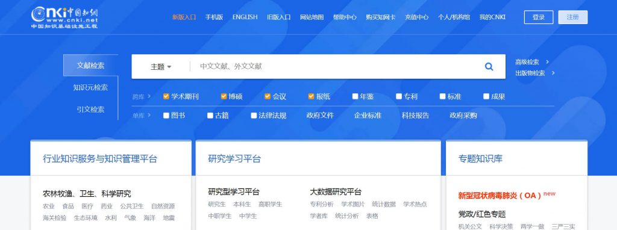
Task: Open the 高级检索 link
Action: pos(527,62)
